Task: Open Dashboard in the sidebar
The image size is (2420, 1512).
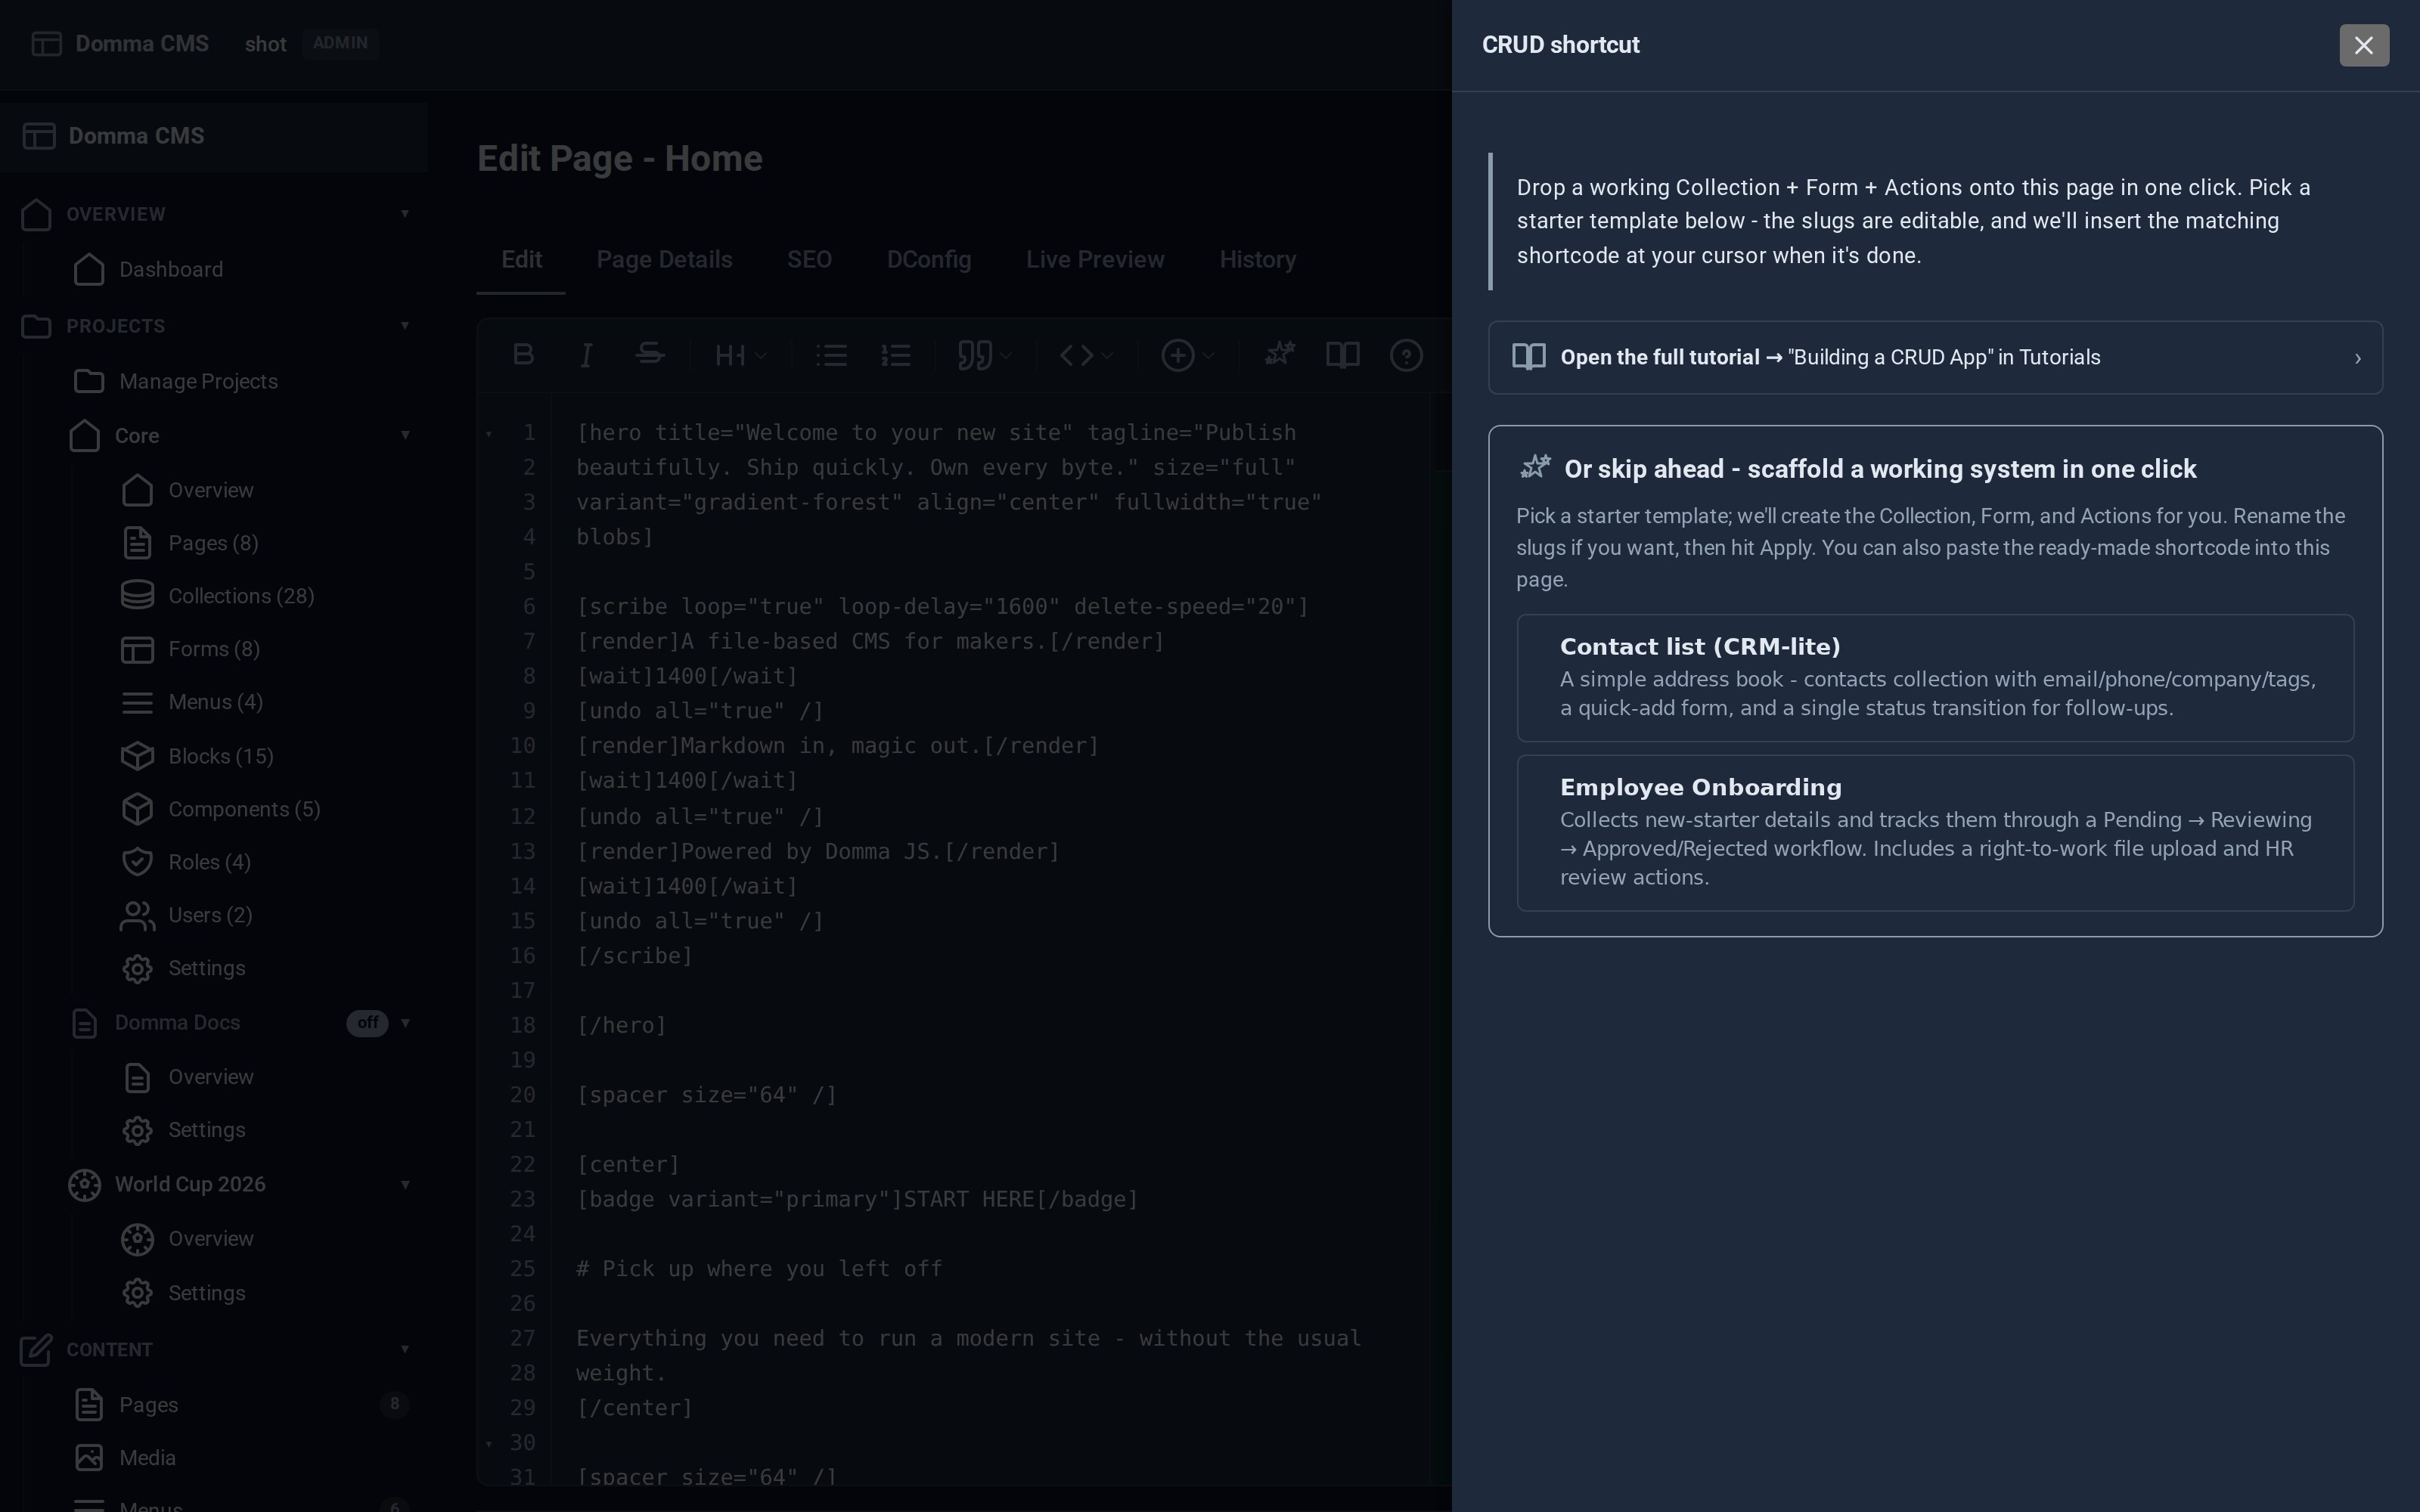Action: point(171,270)
